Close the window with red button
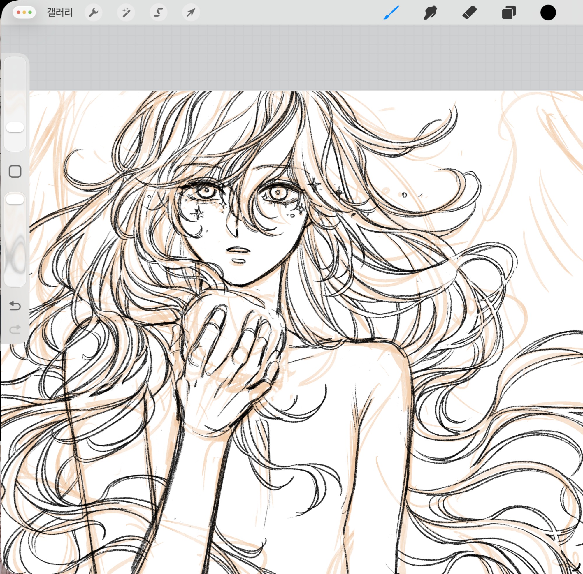The height and width of the screenshot is (574, 583). [19, 12]
